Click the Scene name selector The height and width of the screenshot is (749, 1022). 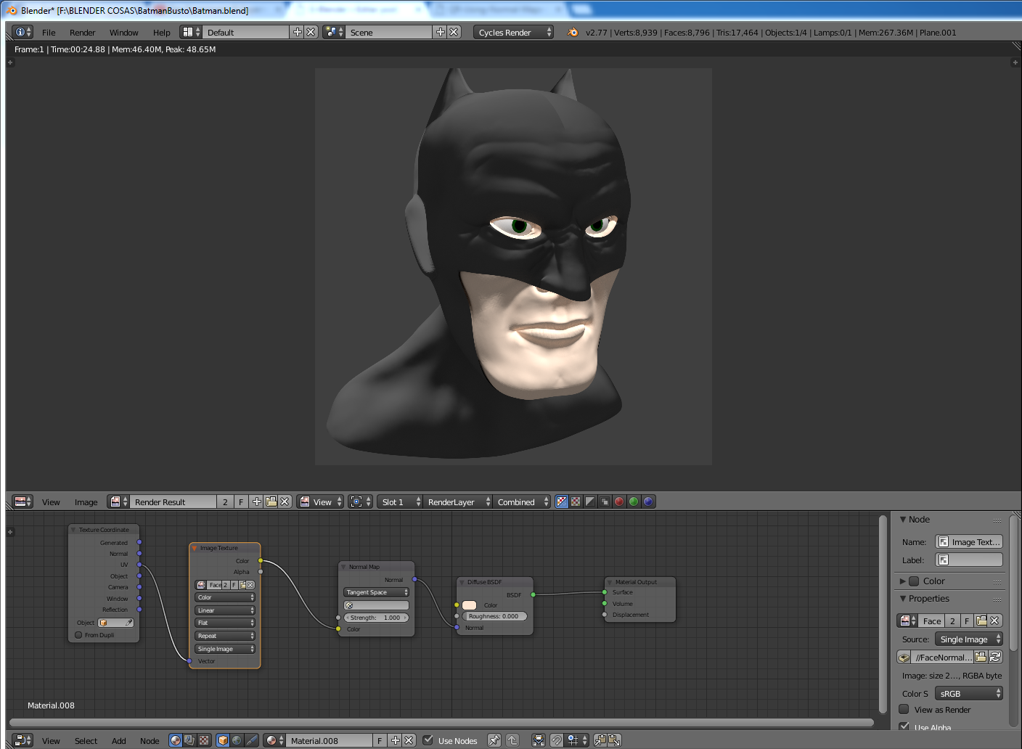click(x=388, y=32)
